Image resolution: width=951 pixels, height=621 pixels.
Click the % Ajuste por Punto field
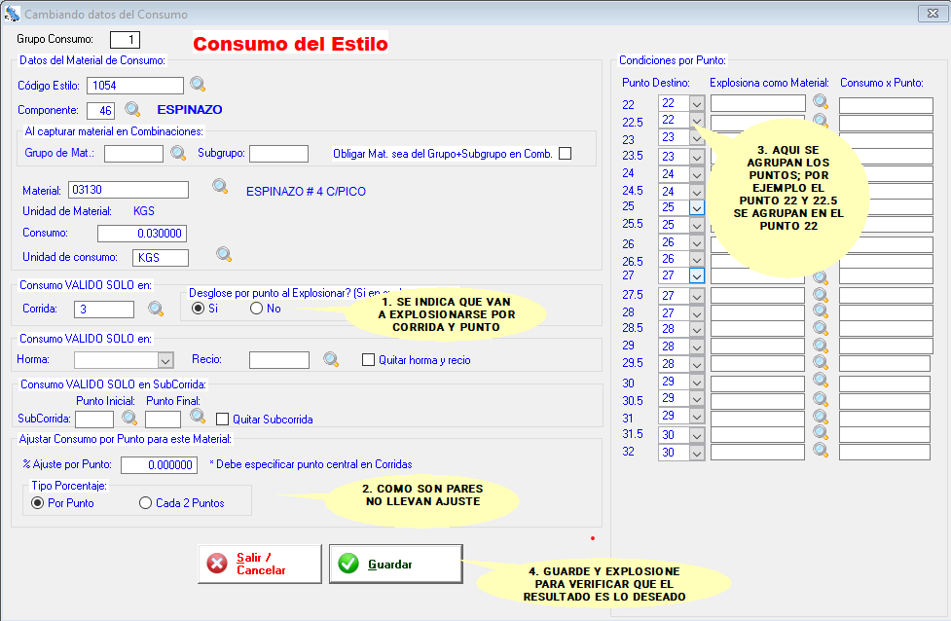click(x=160, y=465)
